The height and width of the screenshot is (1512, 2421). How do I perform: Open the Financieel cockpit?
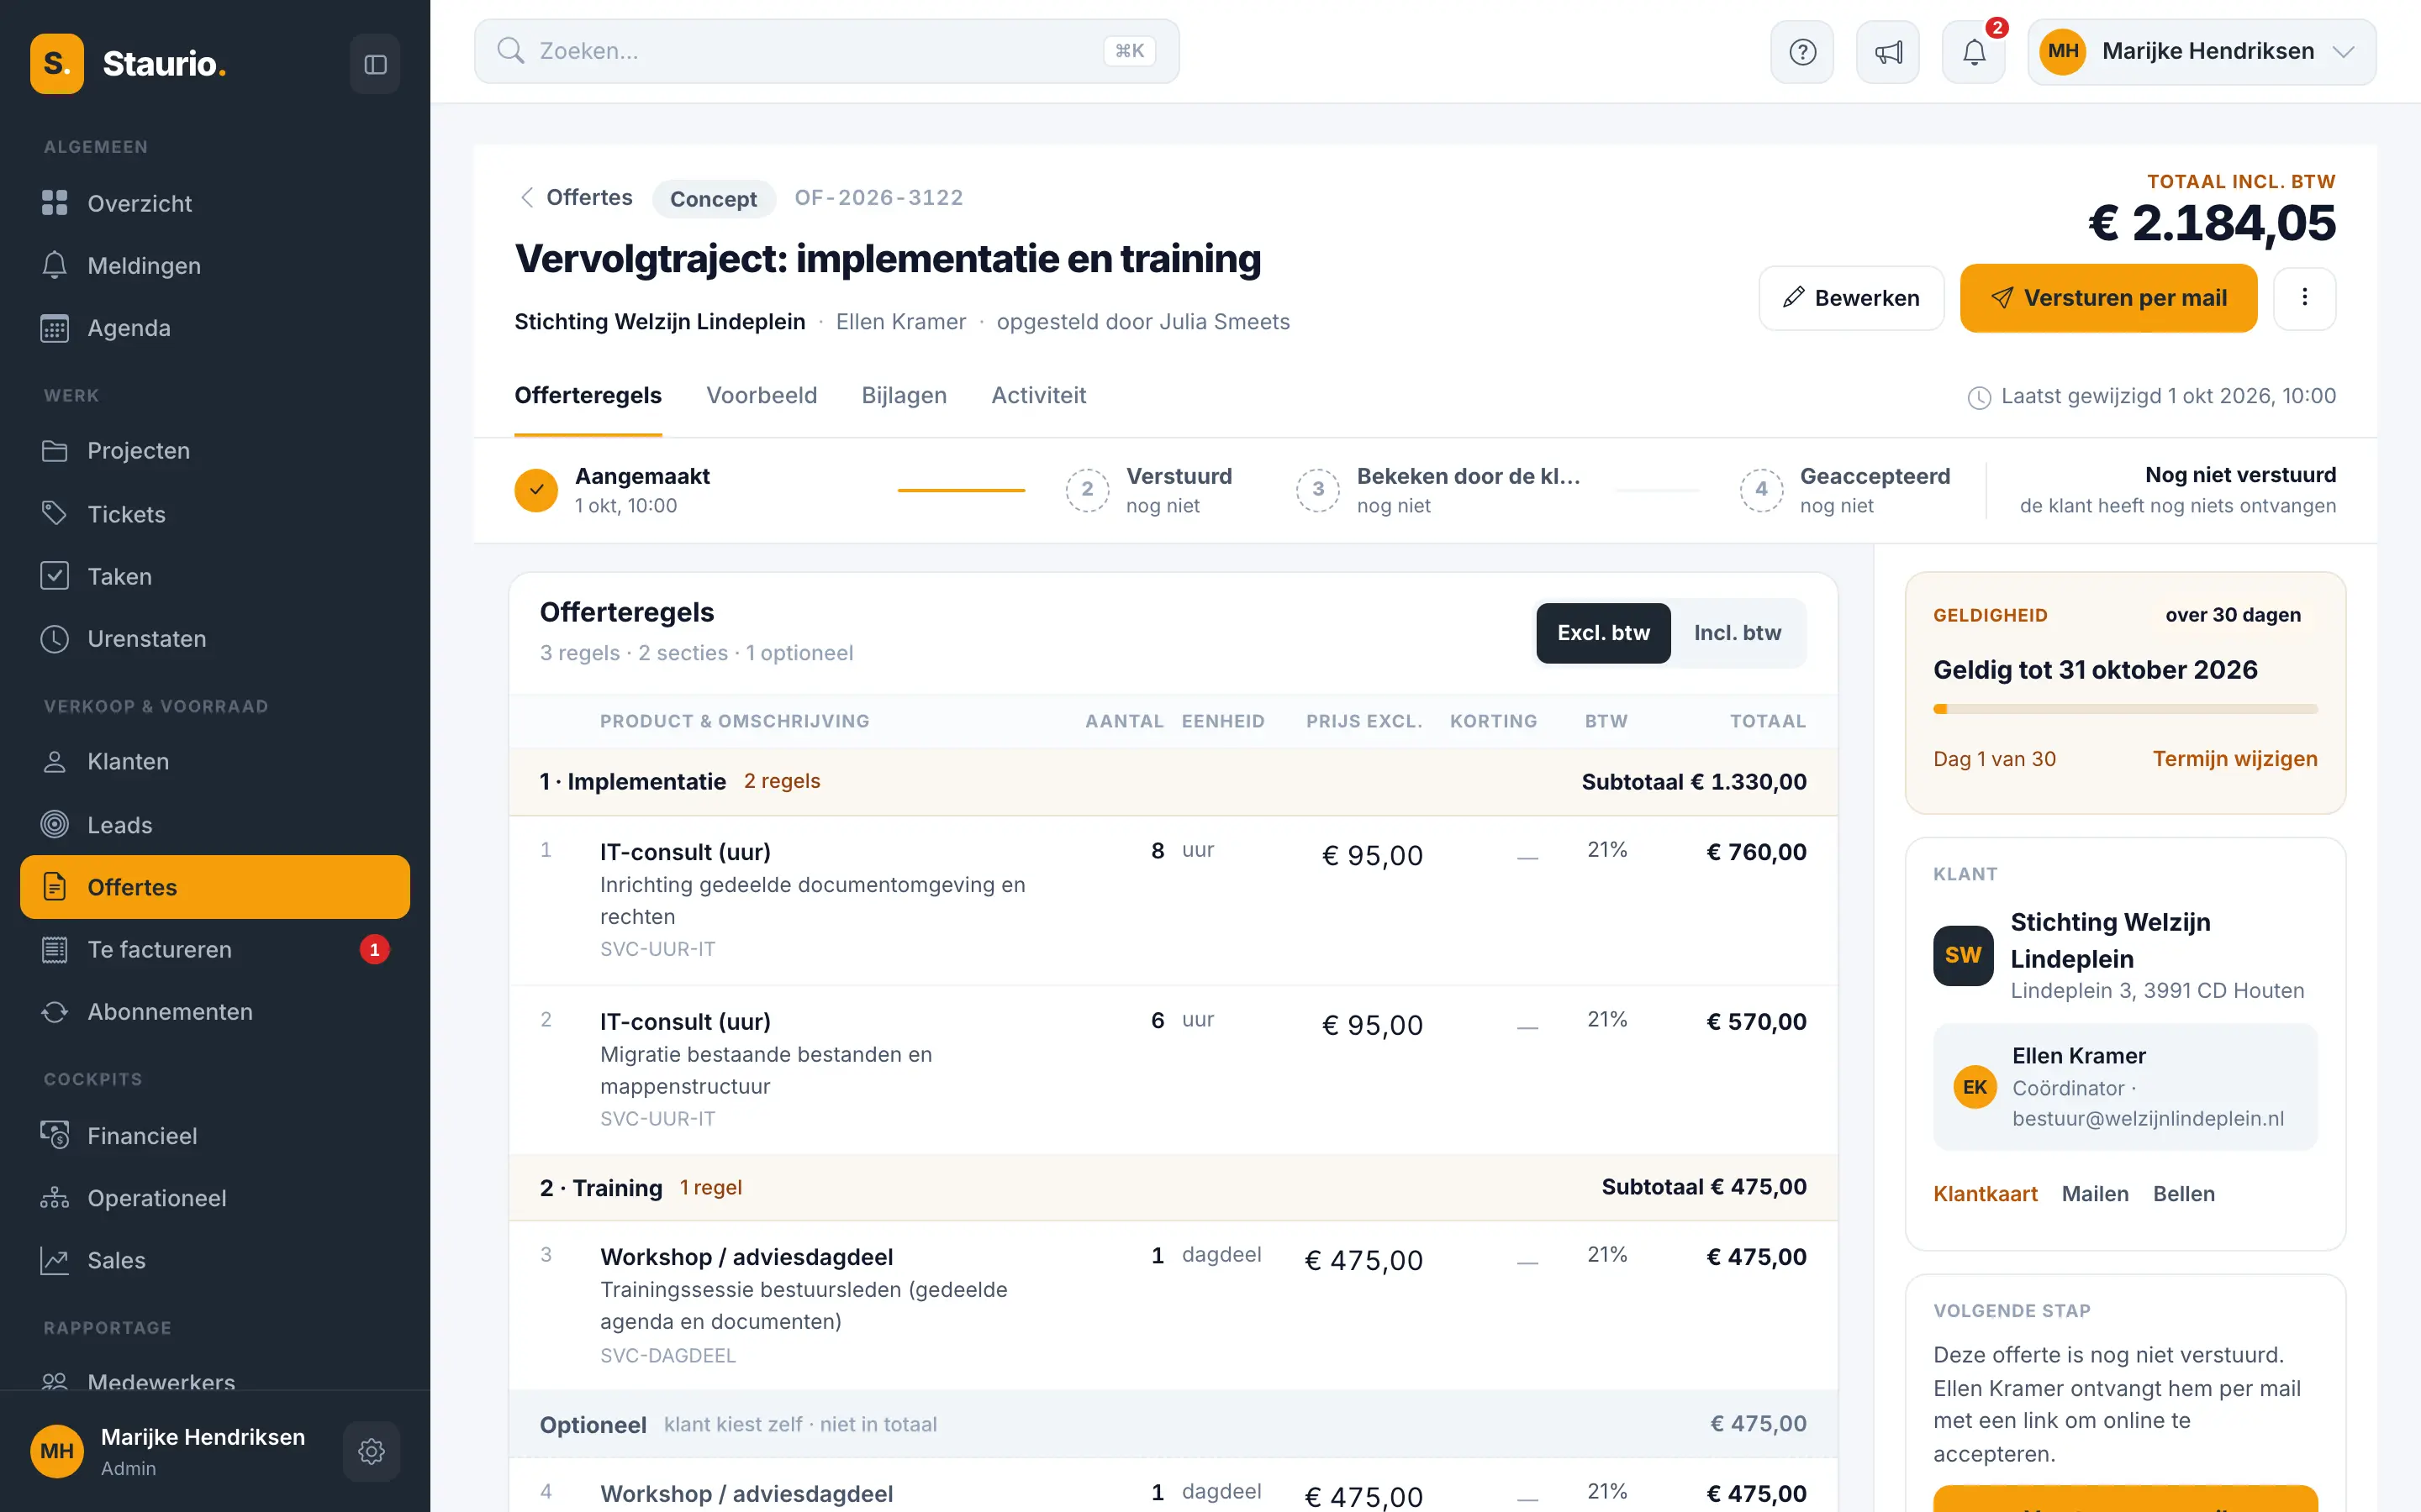click(x=215, y=1136)
